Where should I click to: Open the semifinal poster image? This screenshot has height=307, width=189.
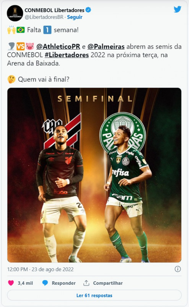tap(94, 175)
